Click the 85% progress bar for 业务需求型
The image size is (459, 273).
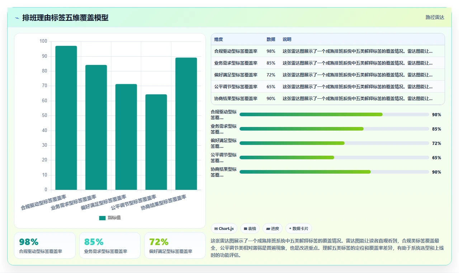coord(334,129)
